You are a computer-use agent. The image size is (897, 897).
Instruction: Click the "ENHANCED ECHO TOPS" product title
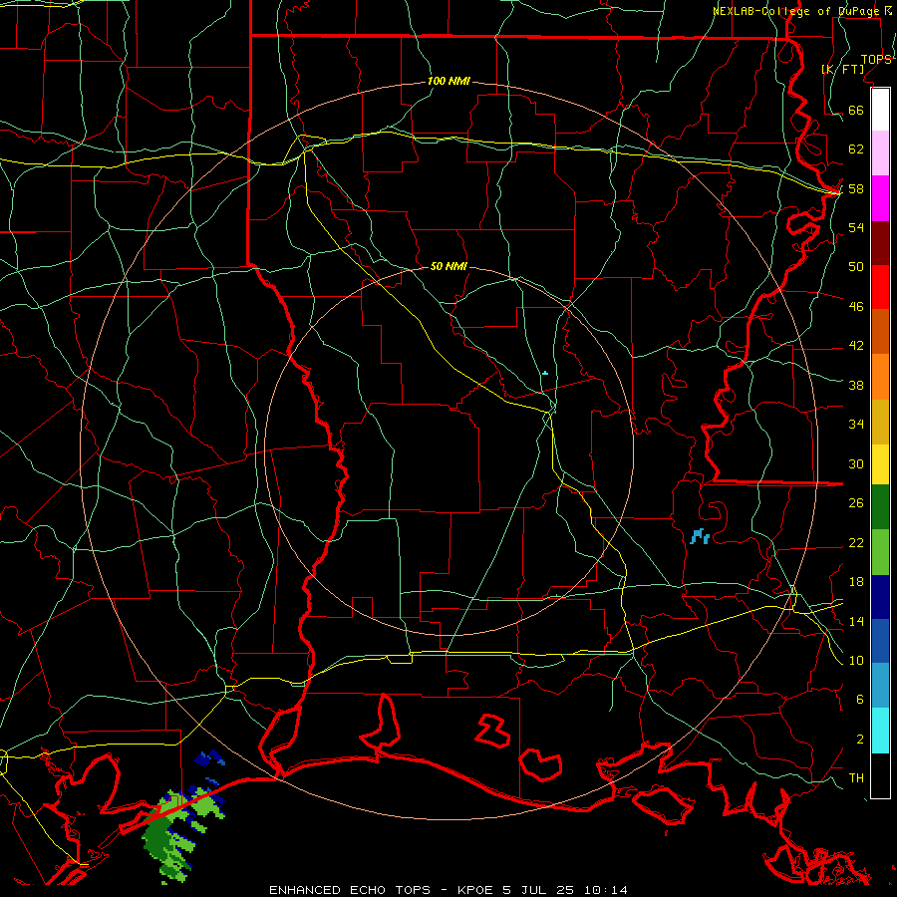tap(350, 890)
